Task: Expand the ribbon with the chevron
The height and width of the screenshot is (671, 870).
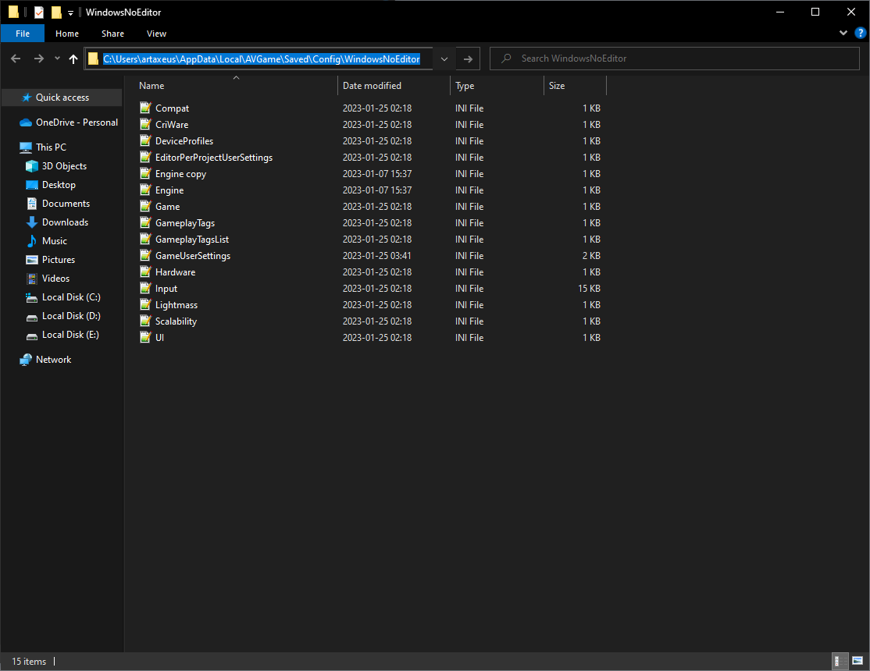Action: point(843,33)
